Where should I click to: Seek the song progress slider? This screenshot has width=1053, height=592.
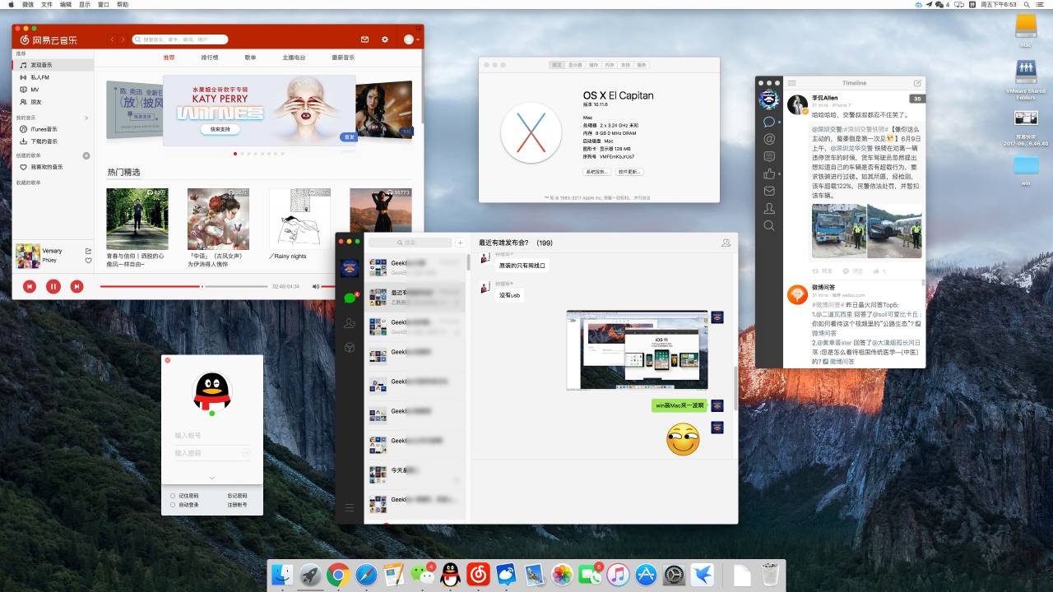click(x=202, y=286)
